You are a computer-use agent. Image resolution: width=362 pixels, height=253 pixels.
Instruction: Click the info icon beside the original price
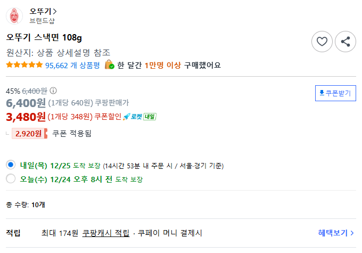click(x=53, y=91)
